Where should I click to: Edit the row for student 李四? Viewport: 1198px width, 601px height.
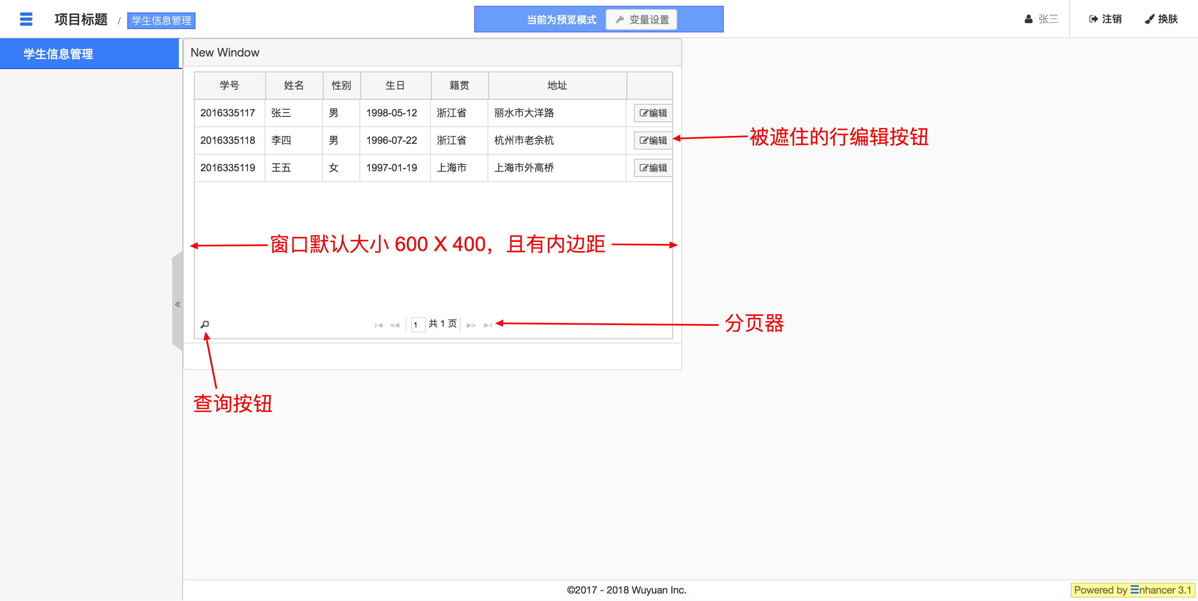(x=653, y=140)
